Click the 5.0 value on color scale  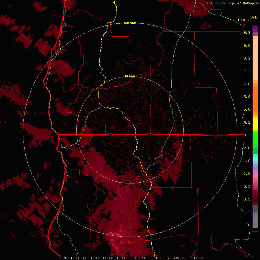[247, 109]
